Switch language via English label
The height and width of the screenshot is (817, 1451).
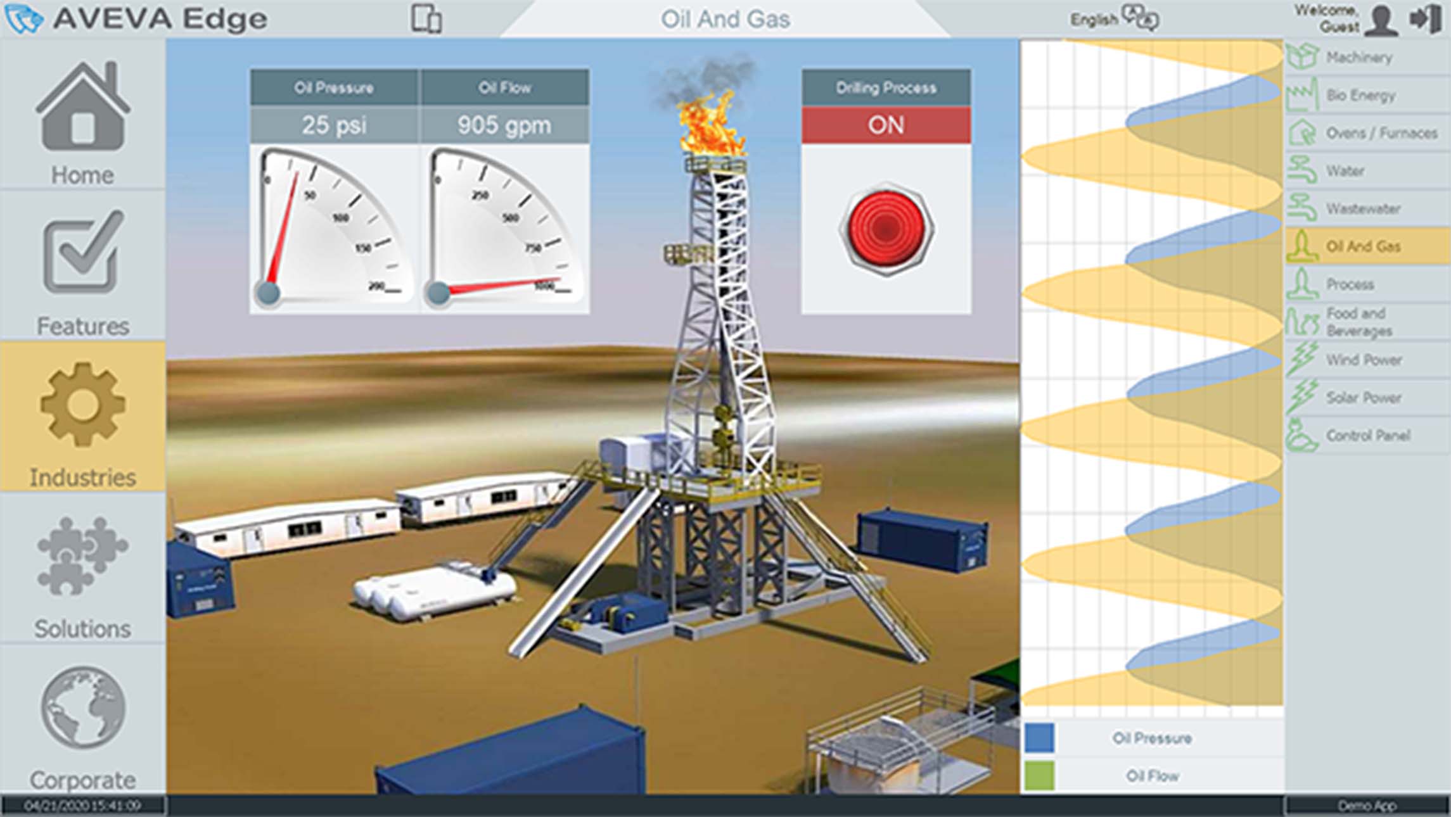[x=1094, y=20]
